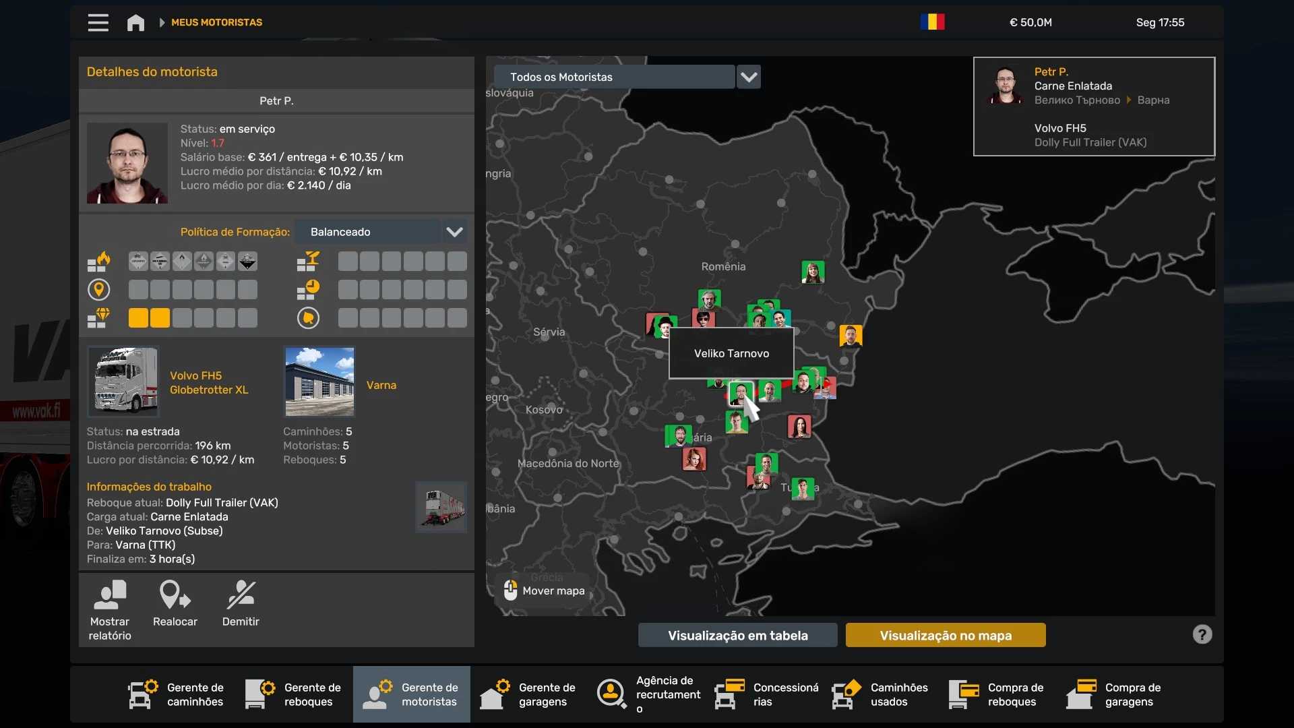Open Agência de recrutamento

click(648, 694)
